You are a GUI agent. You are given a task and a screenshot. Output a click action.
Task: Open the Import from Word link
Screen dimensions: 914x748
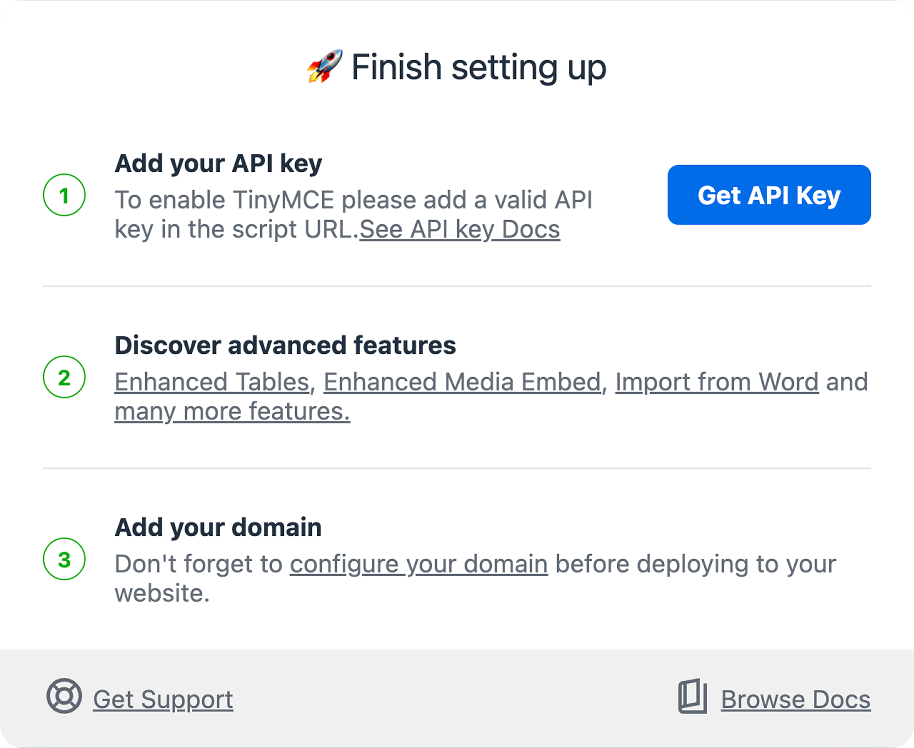[716, 381]
